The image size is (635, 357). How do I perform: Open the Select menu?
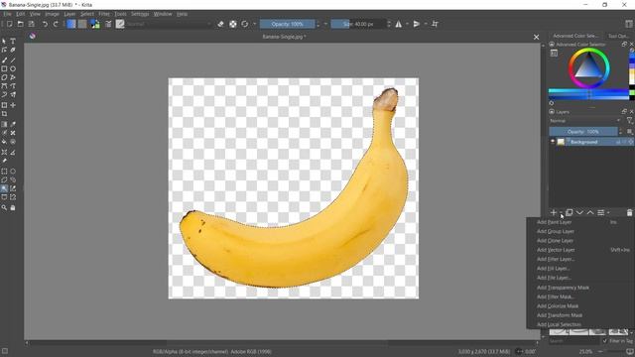pyautogui.click(x=87, y=14)
